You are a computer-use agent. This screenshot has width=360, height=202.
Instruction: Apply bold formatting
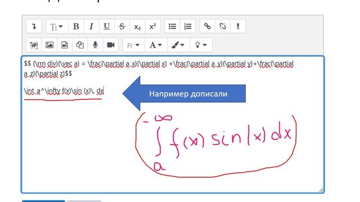76,26
